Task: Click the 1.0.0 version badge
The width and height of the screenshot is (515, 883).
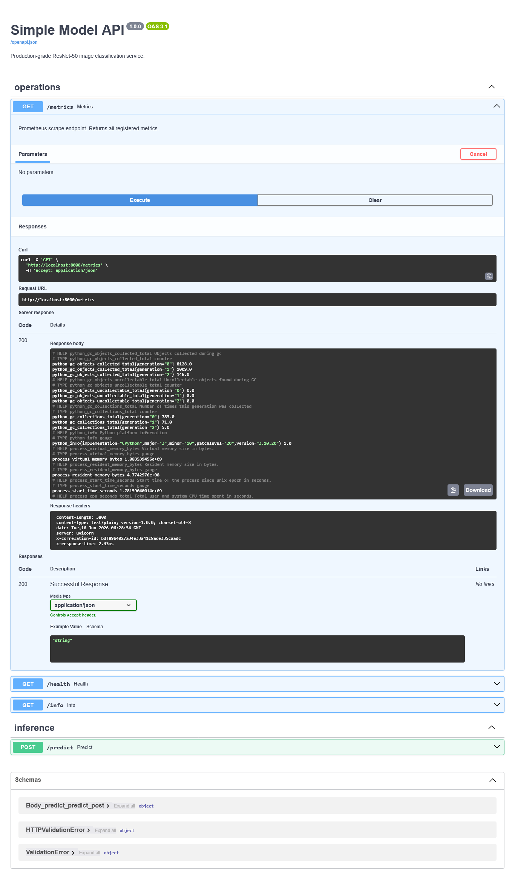Action: [135, 26]
